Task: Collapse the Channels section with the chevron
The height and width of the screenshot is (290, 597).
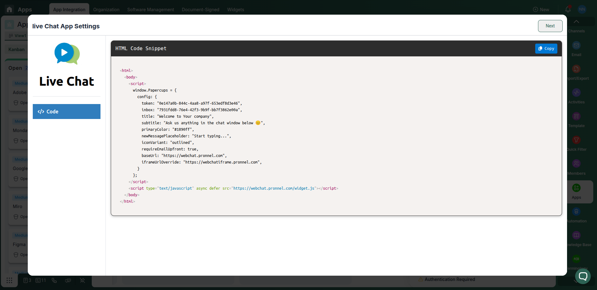Action: [x=576, y=22]
